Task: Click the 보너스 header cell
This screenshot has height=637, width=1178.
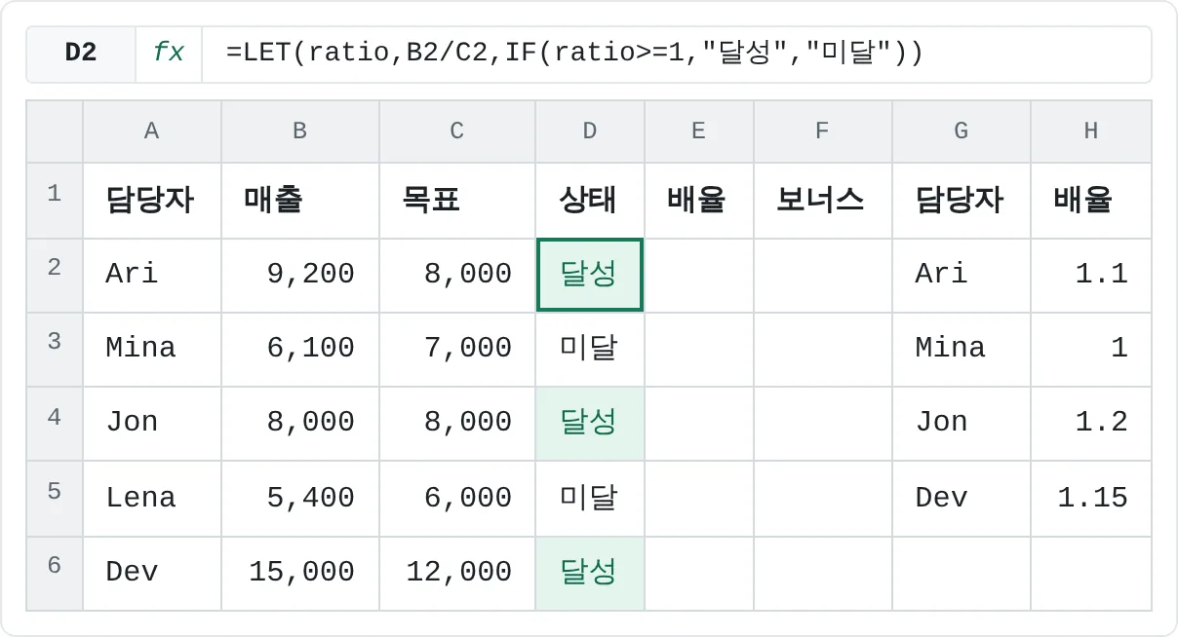Action: (x=823, y=201)
